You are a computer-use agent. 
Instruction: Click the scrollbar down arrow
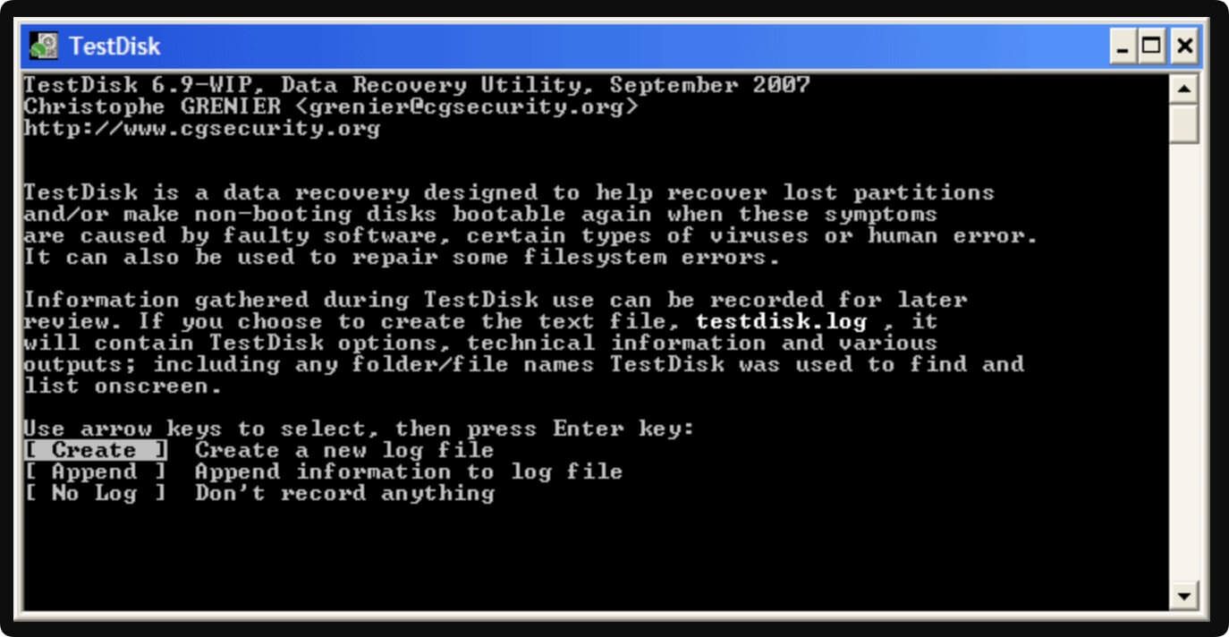(x=1184, y=595)
